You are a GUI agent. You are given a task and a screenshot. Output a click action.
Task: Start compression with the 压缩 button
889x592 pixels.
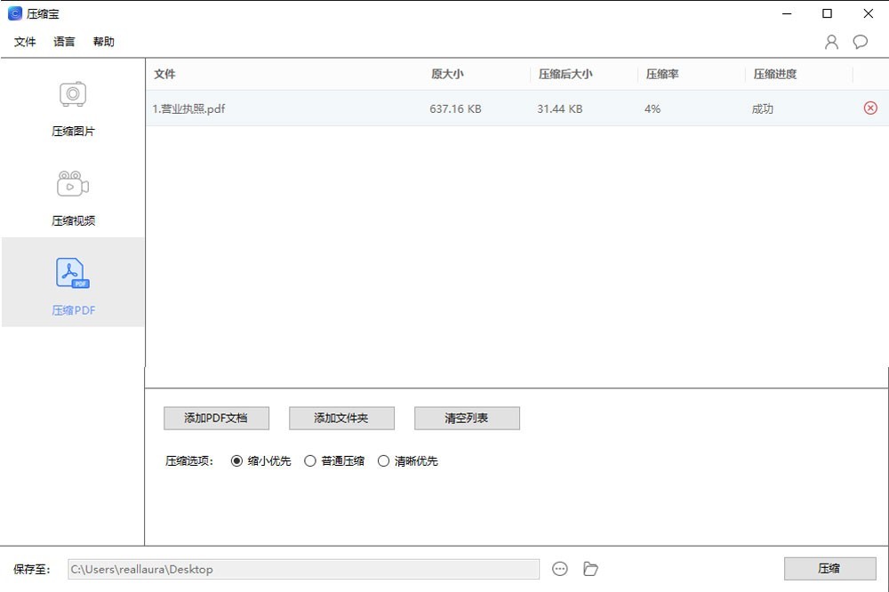[x=829, y=569]
